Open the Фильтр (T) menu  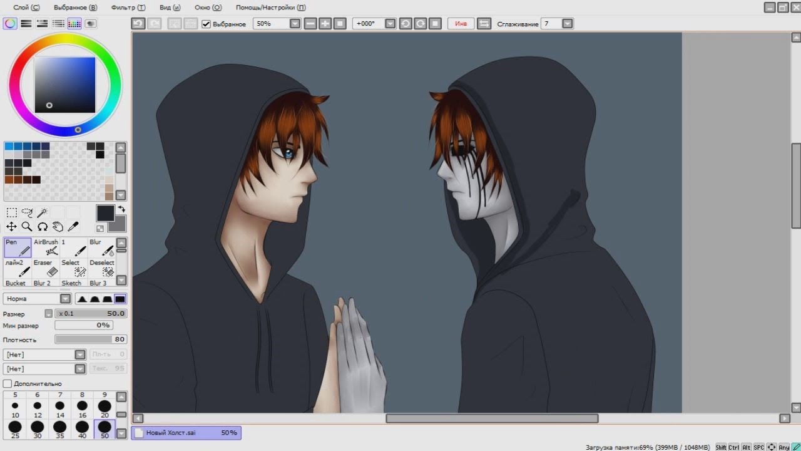pos(128,8)
